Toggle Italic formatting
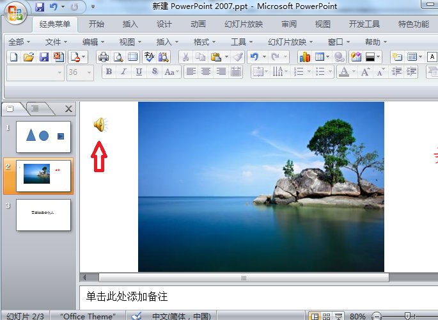 click(x=124, y=72)
